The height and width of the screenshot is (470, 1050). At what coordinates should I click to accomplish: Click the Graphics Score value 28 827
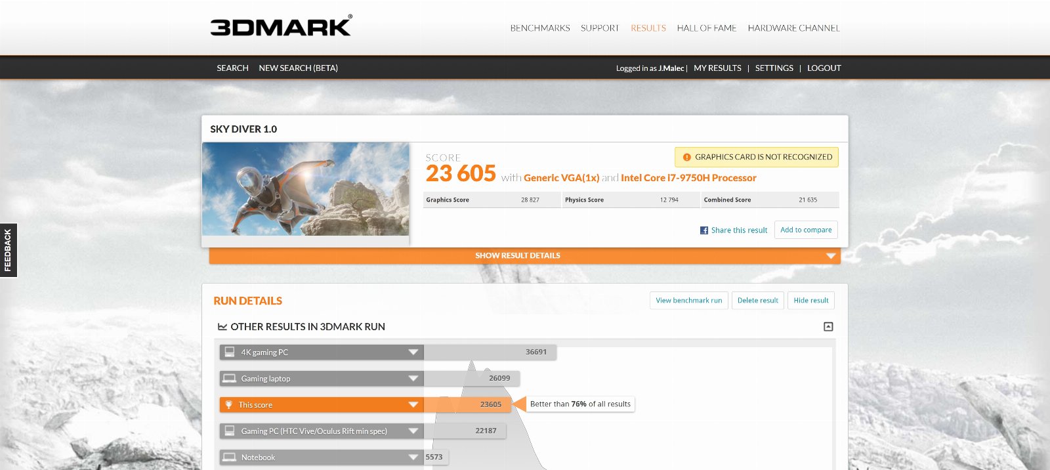point(530,200)
